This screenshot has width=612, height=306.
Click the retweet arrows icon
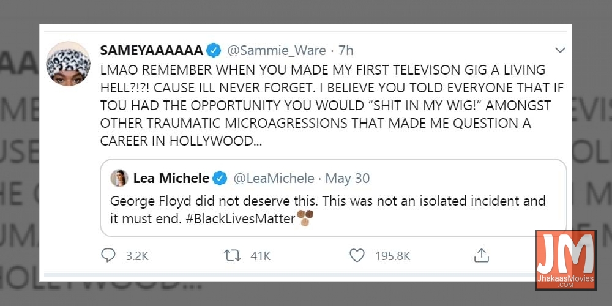[x=233, y=255]
